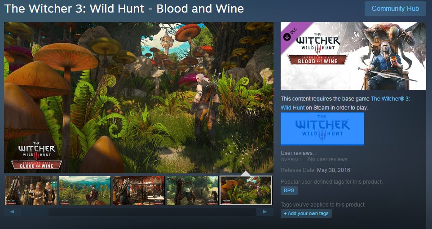Click the RPG tag
Screen dimensions: 432x229
coord(289,190)
